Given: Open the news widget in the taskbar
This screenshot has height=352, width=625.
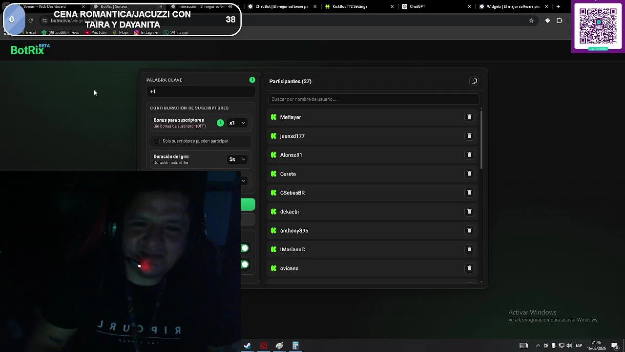Looking at the screenshot, I should coord(523,346).
